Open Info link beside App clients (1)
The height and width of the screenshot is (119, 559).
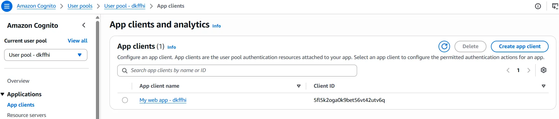(171, 47)
